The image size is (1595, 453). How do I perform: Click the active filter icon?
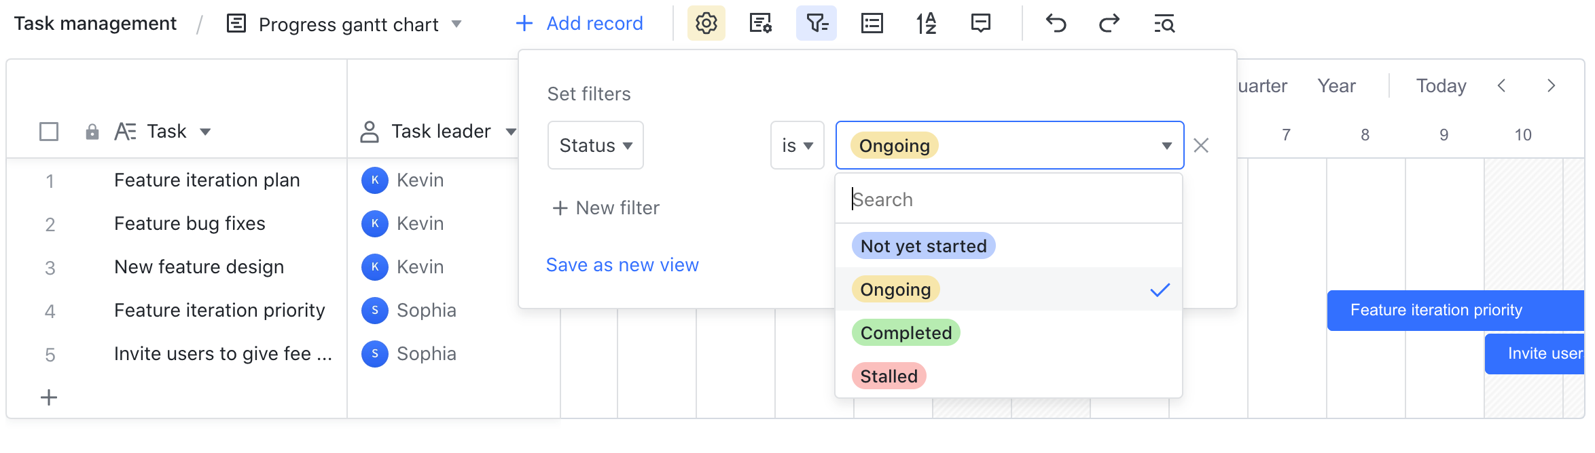click(x=815, y=23)
